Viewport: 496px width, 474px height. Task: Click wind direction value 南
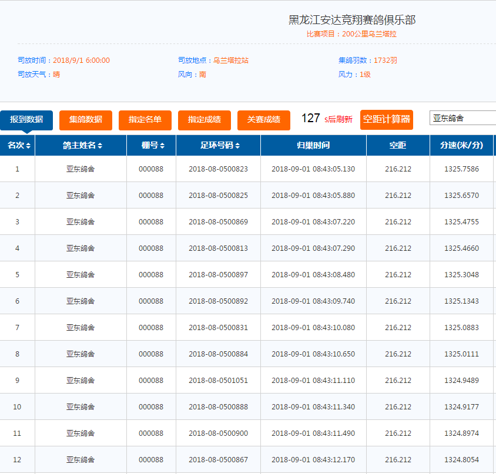click(202, 75)
